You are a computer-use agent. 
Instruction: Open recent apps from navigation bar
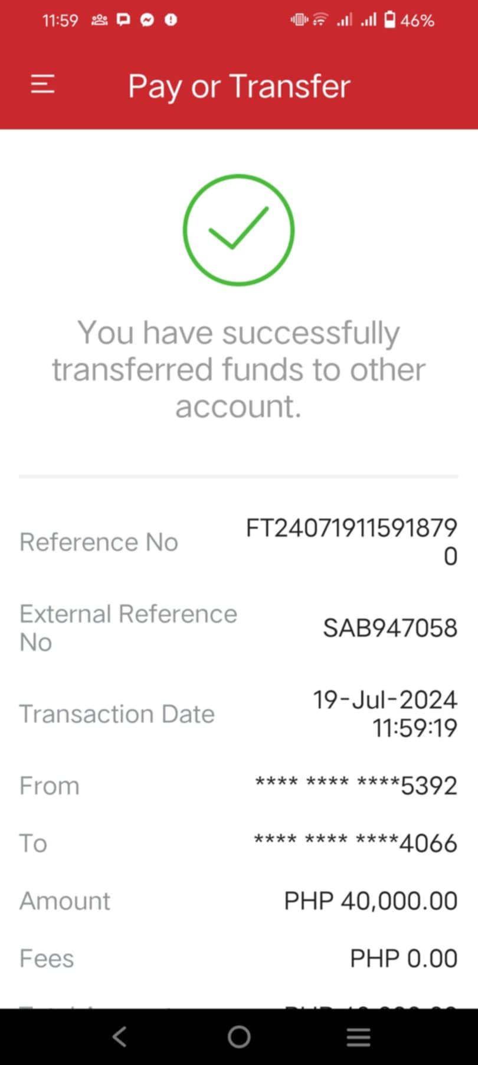(x=358, y=1037)
